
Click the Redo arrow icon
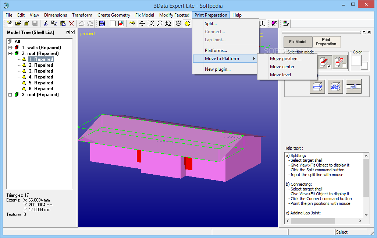tap(90, 23)
